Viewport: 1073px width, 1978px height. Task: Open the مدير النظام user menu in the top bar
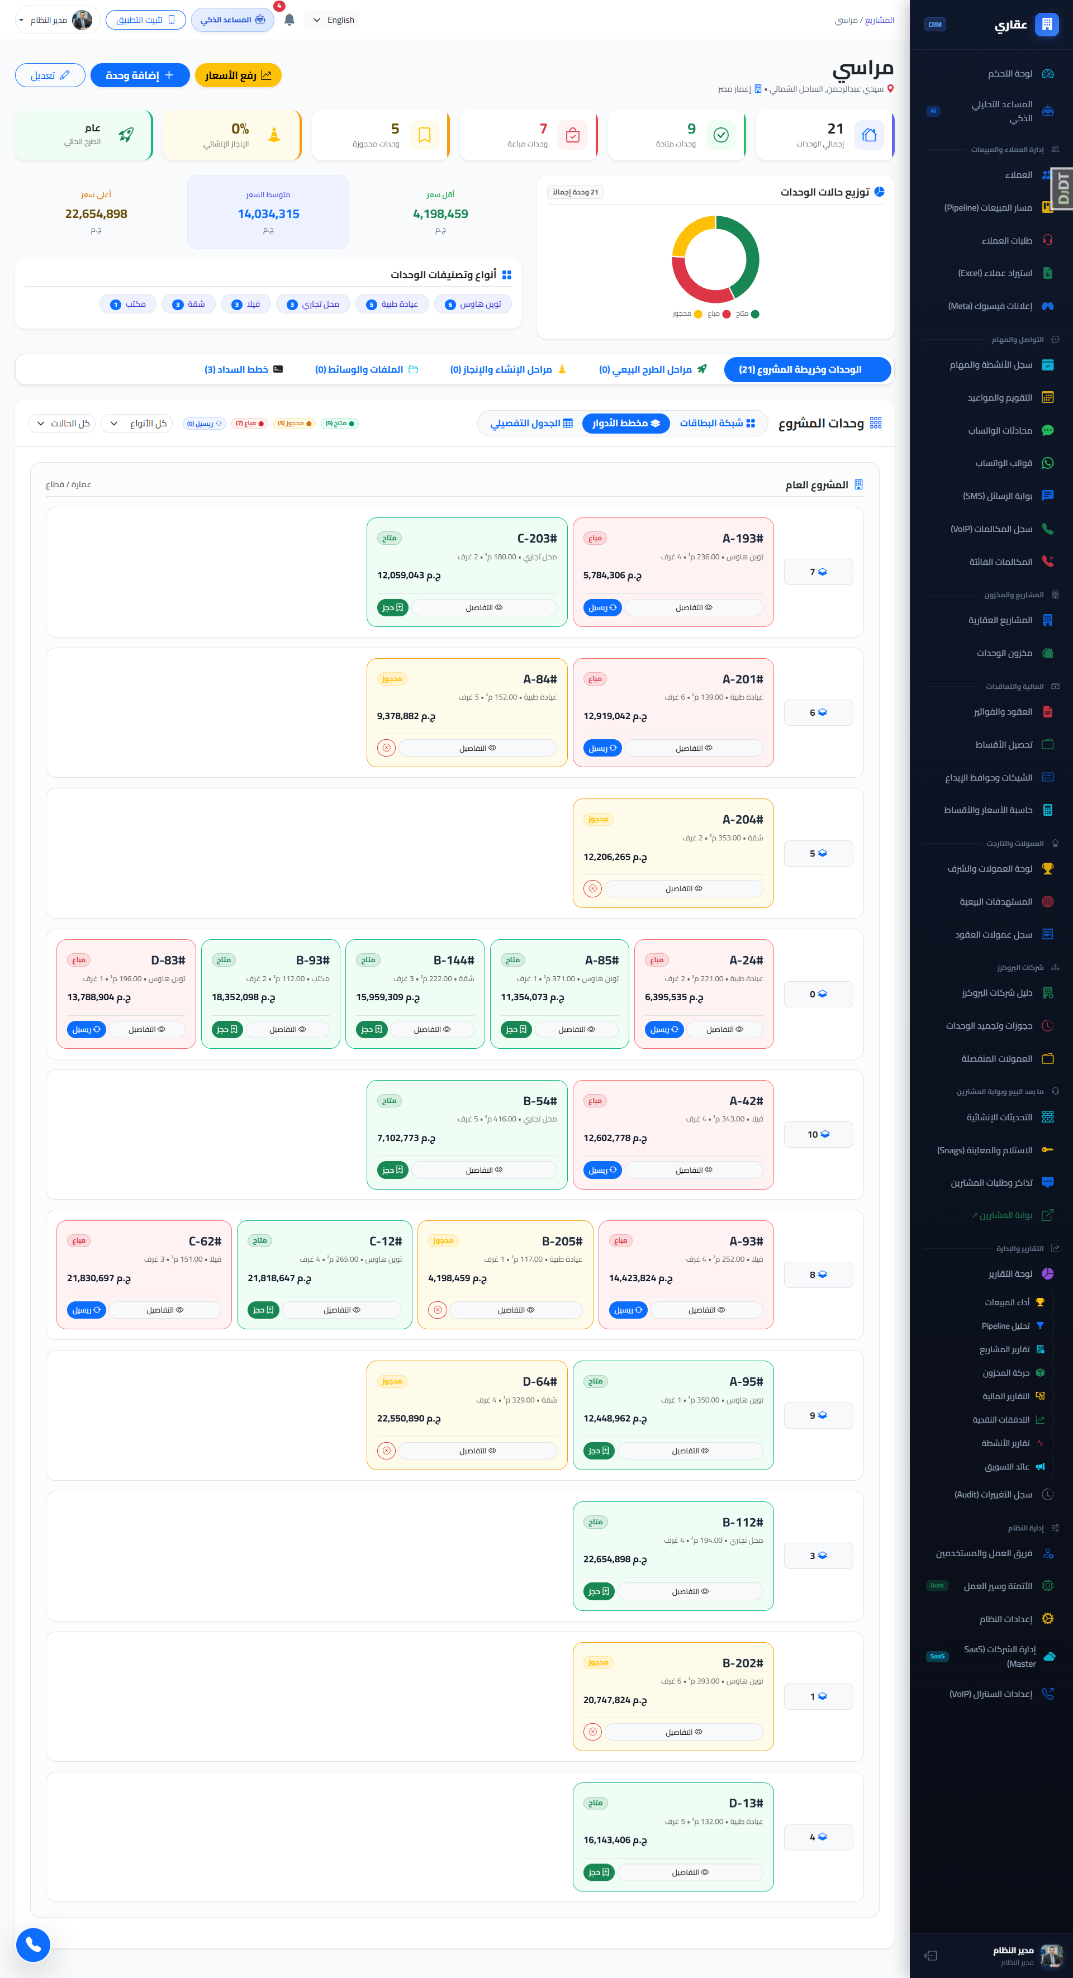pyautogui.click(x=57, y=20)
